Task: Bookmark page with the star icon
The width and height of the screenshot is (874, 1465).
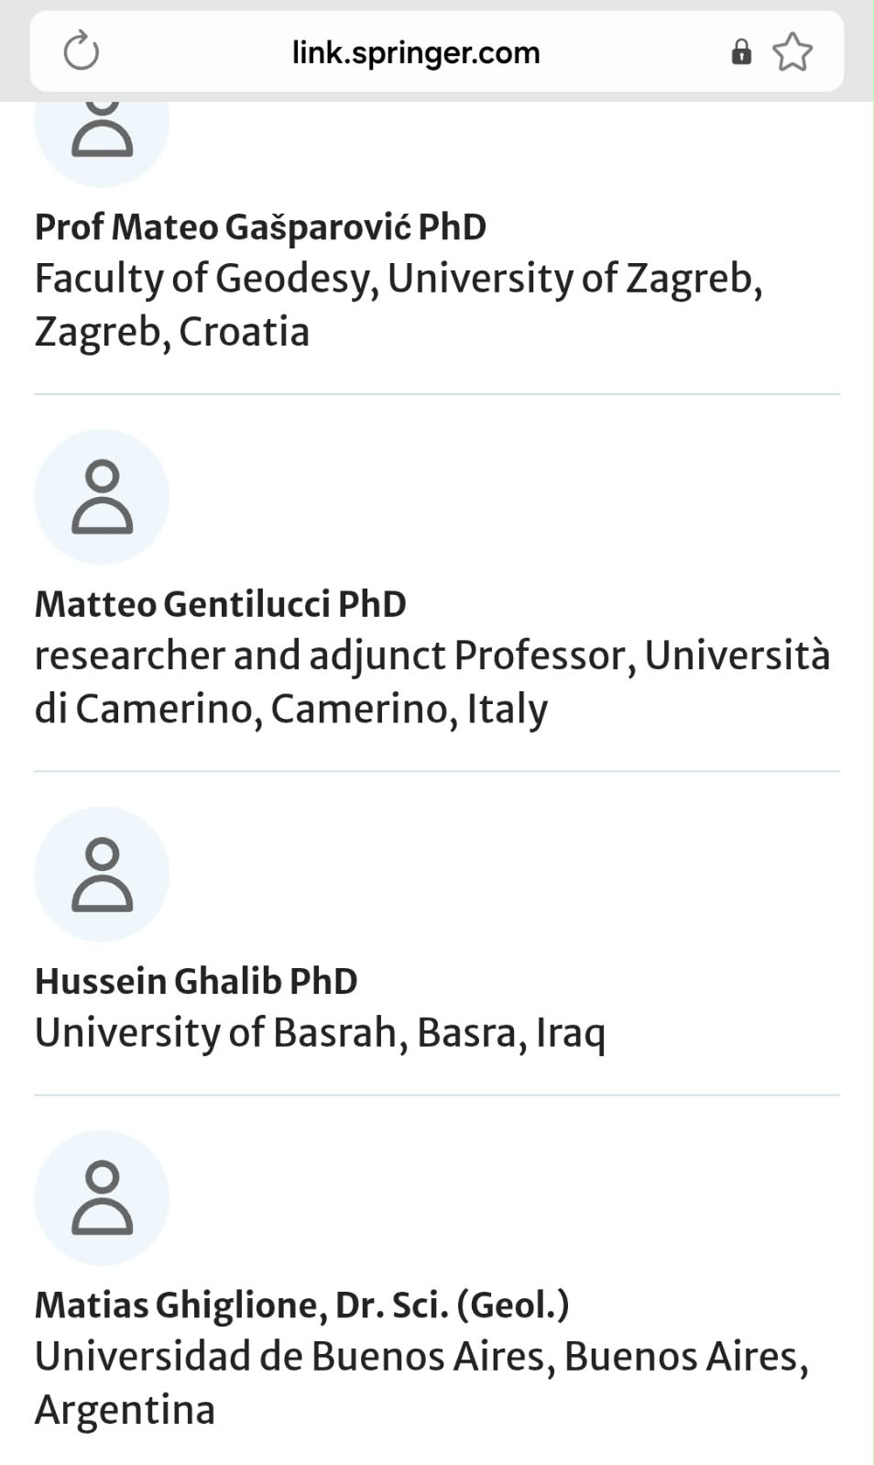Action: coord(792,52)
